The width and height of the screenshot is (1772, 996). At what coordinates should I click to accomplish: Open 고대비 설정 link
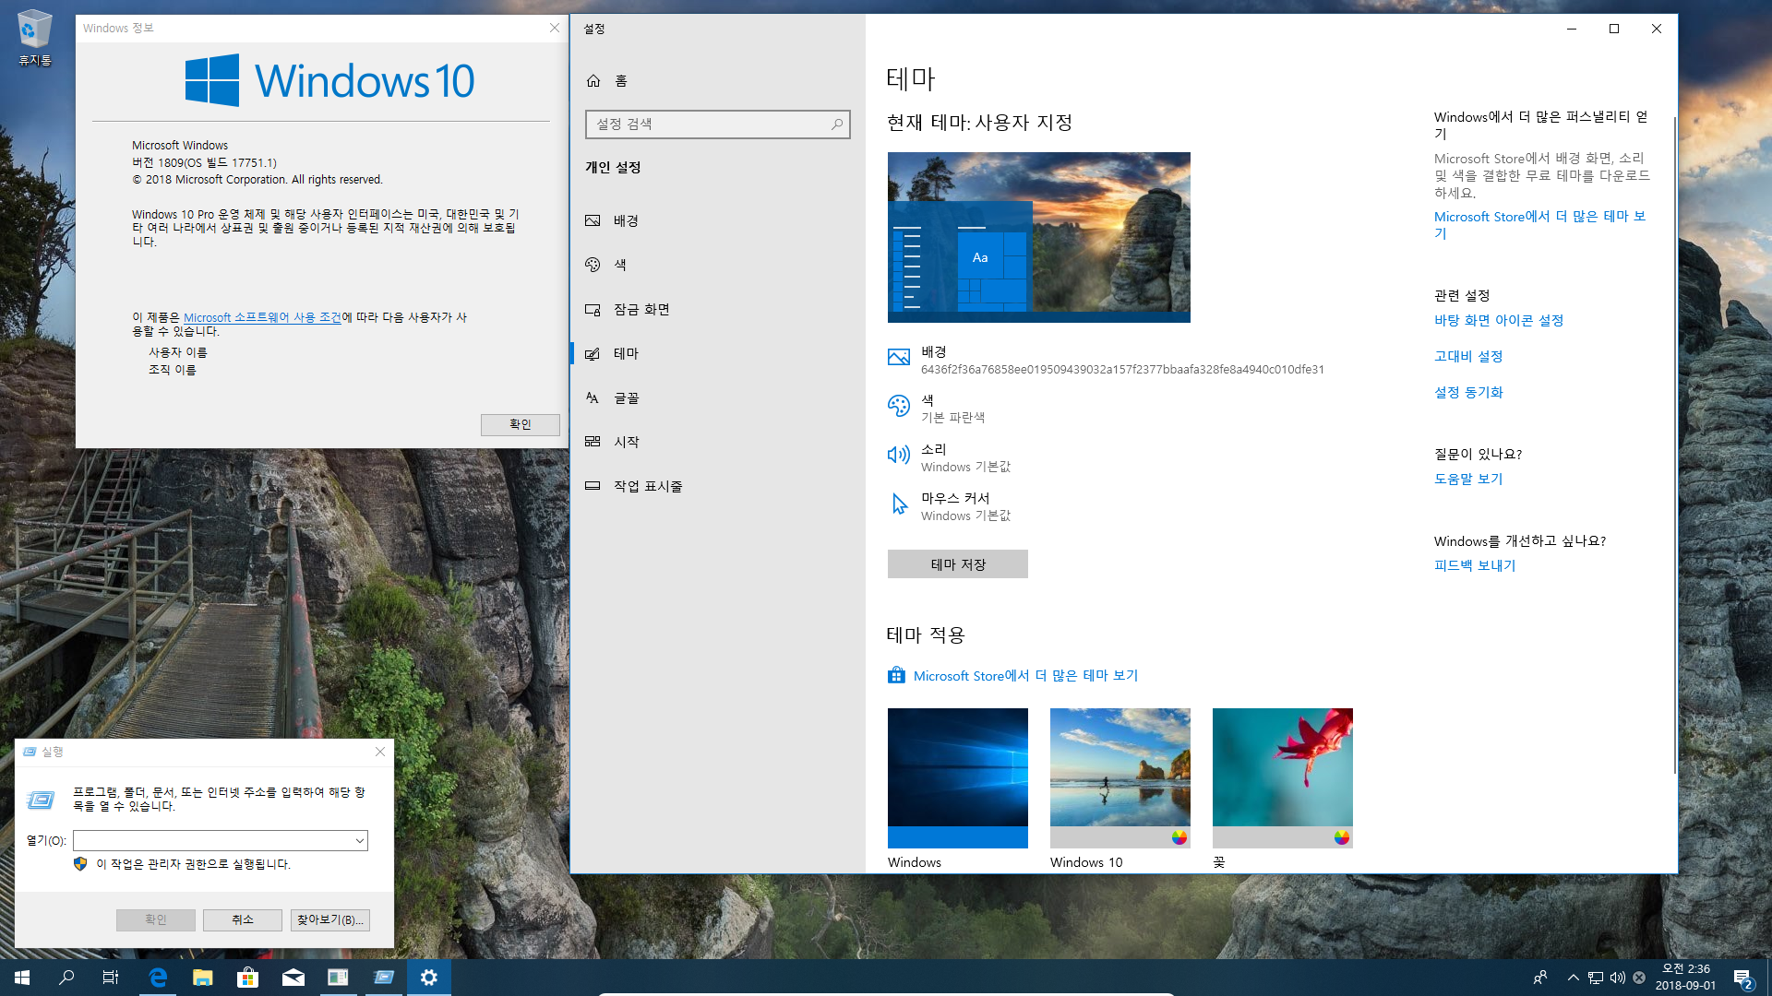[x=1468, y=356]
